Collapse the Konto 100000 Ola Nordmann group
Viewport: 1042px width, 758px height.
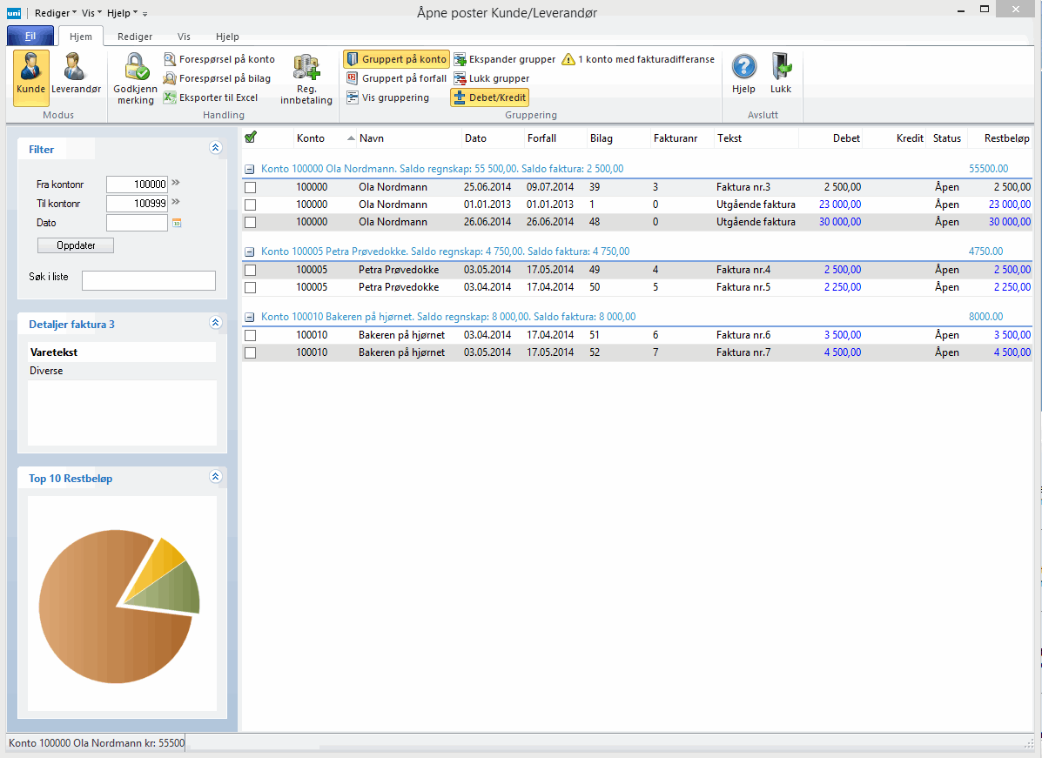tap(249, 169)
